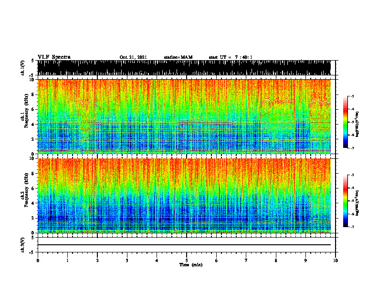Click the "-7" label on ch.2 color bar
378x292 pixels.
[x=352, y=227]
